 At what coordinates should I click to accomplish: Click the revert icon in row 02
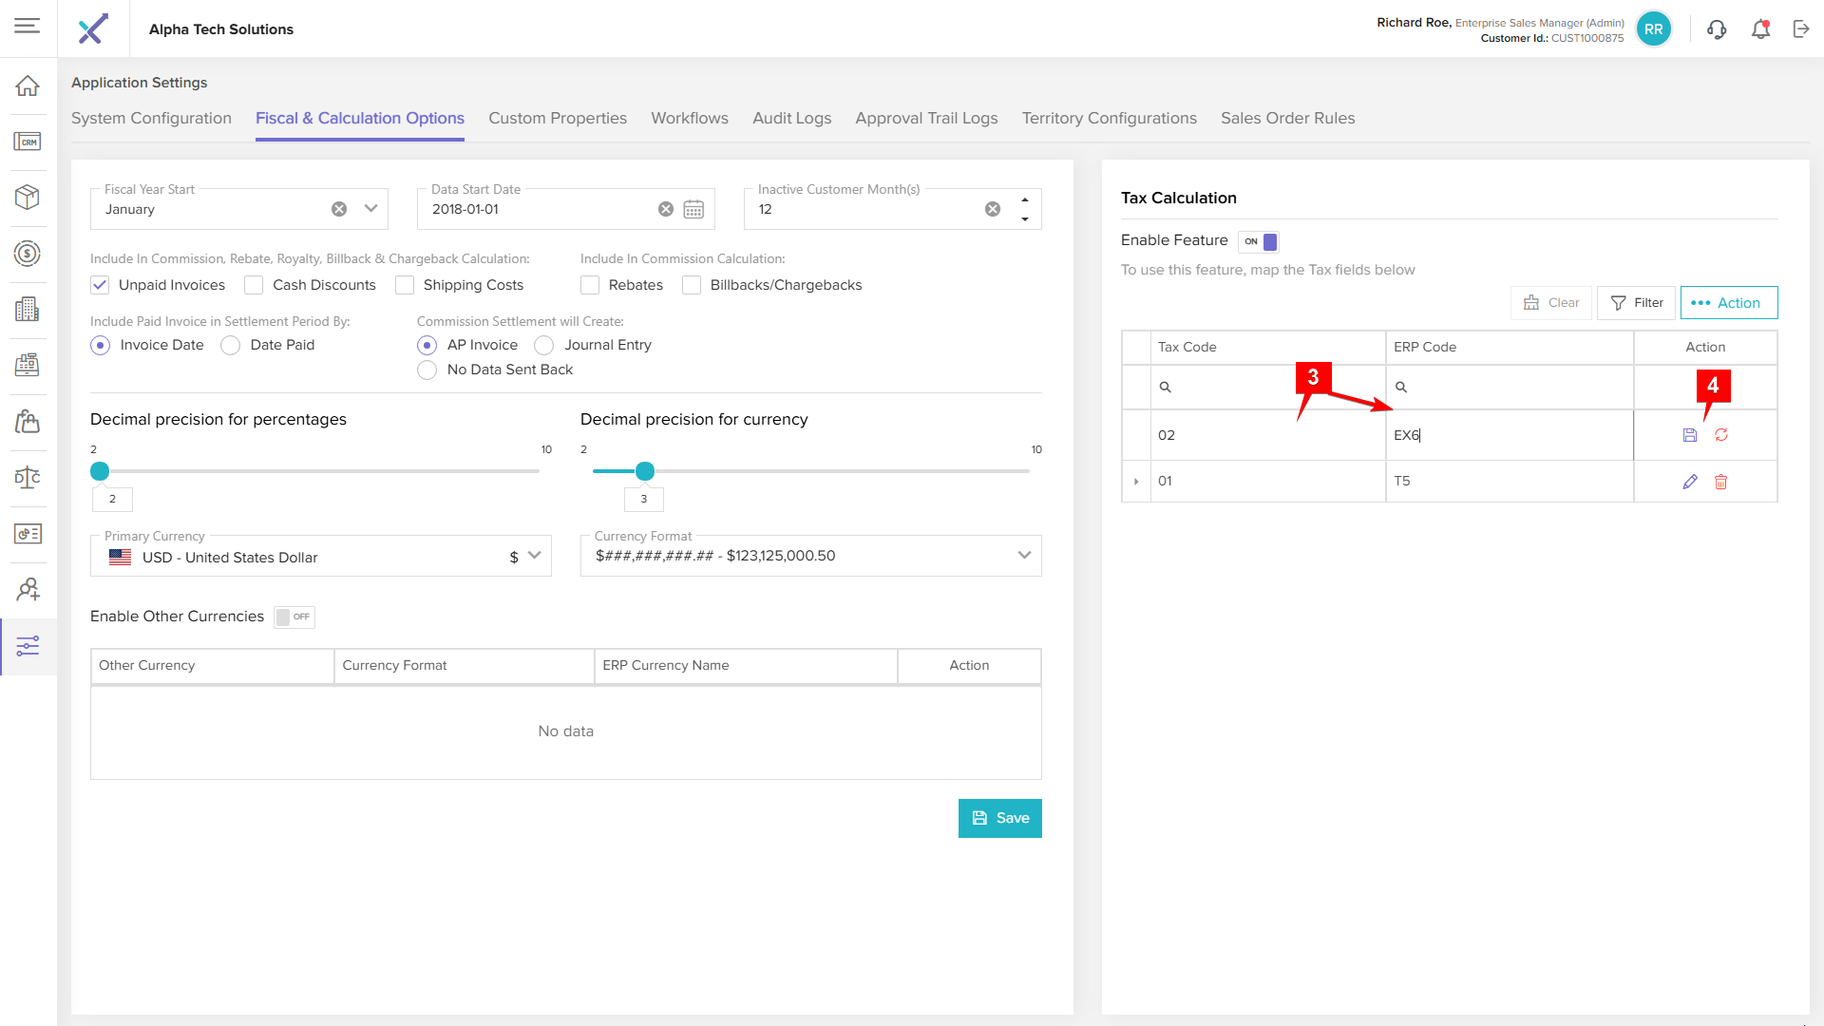[1720, 435]
